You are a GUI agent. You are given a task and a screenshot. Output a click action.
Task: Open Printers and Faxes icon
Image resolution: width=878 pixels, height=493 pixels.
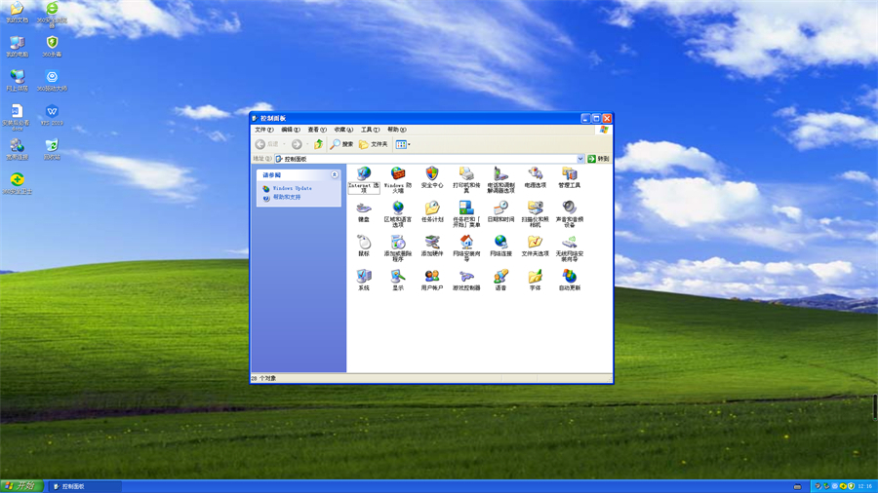(x=466, y=179)
